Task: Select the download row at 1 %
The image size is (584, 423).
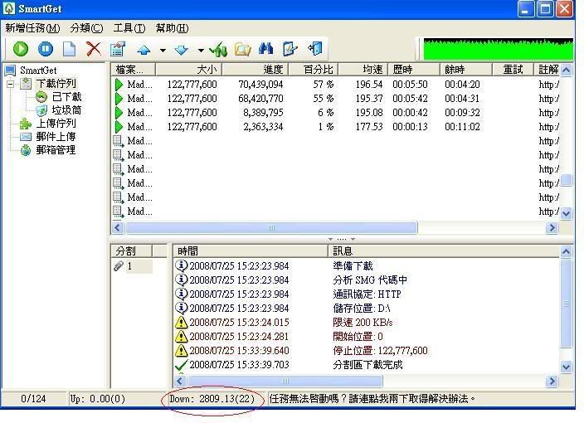Action: (x=336, y=127)
